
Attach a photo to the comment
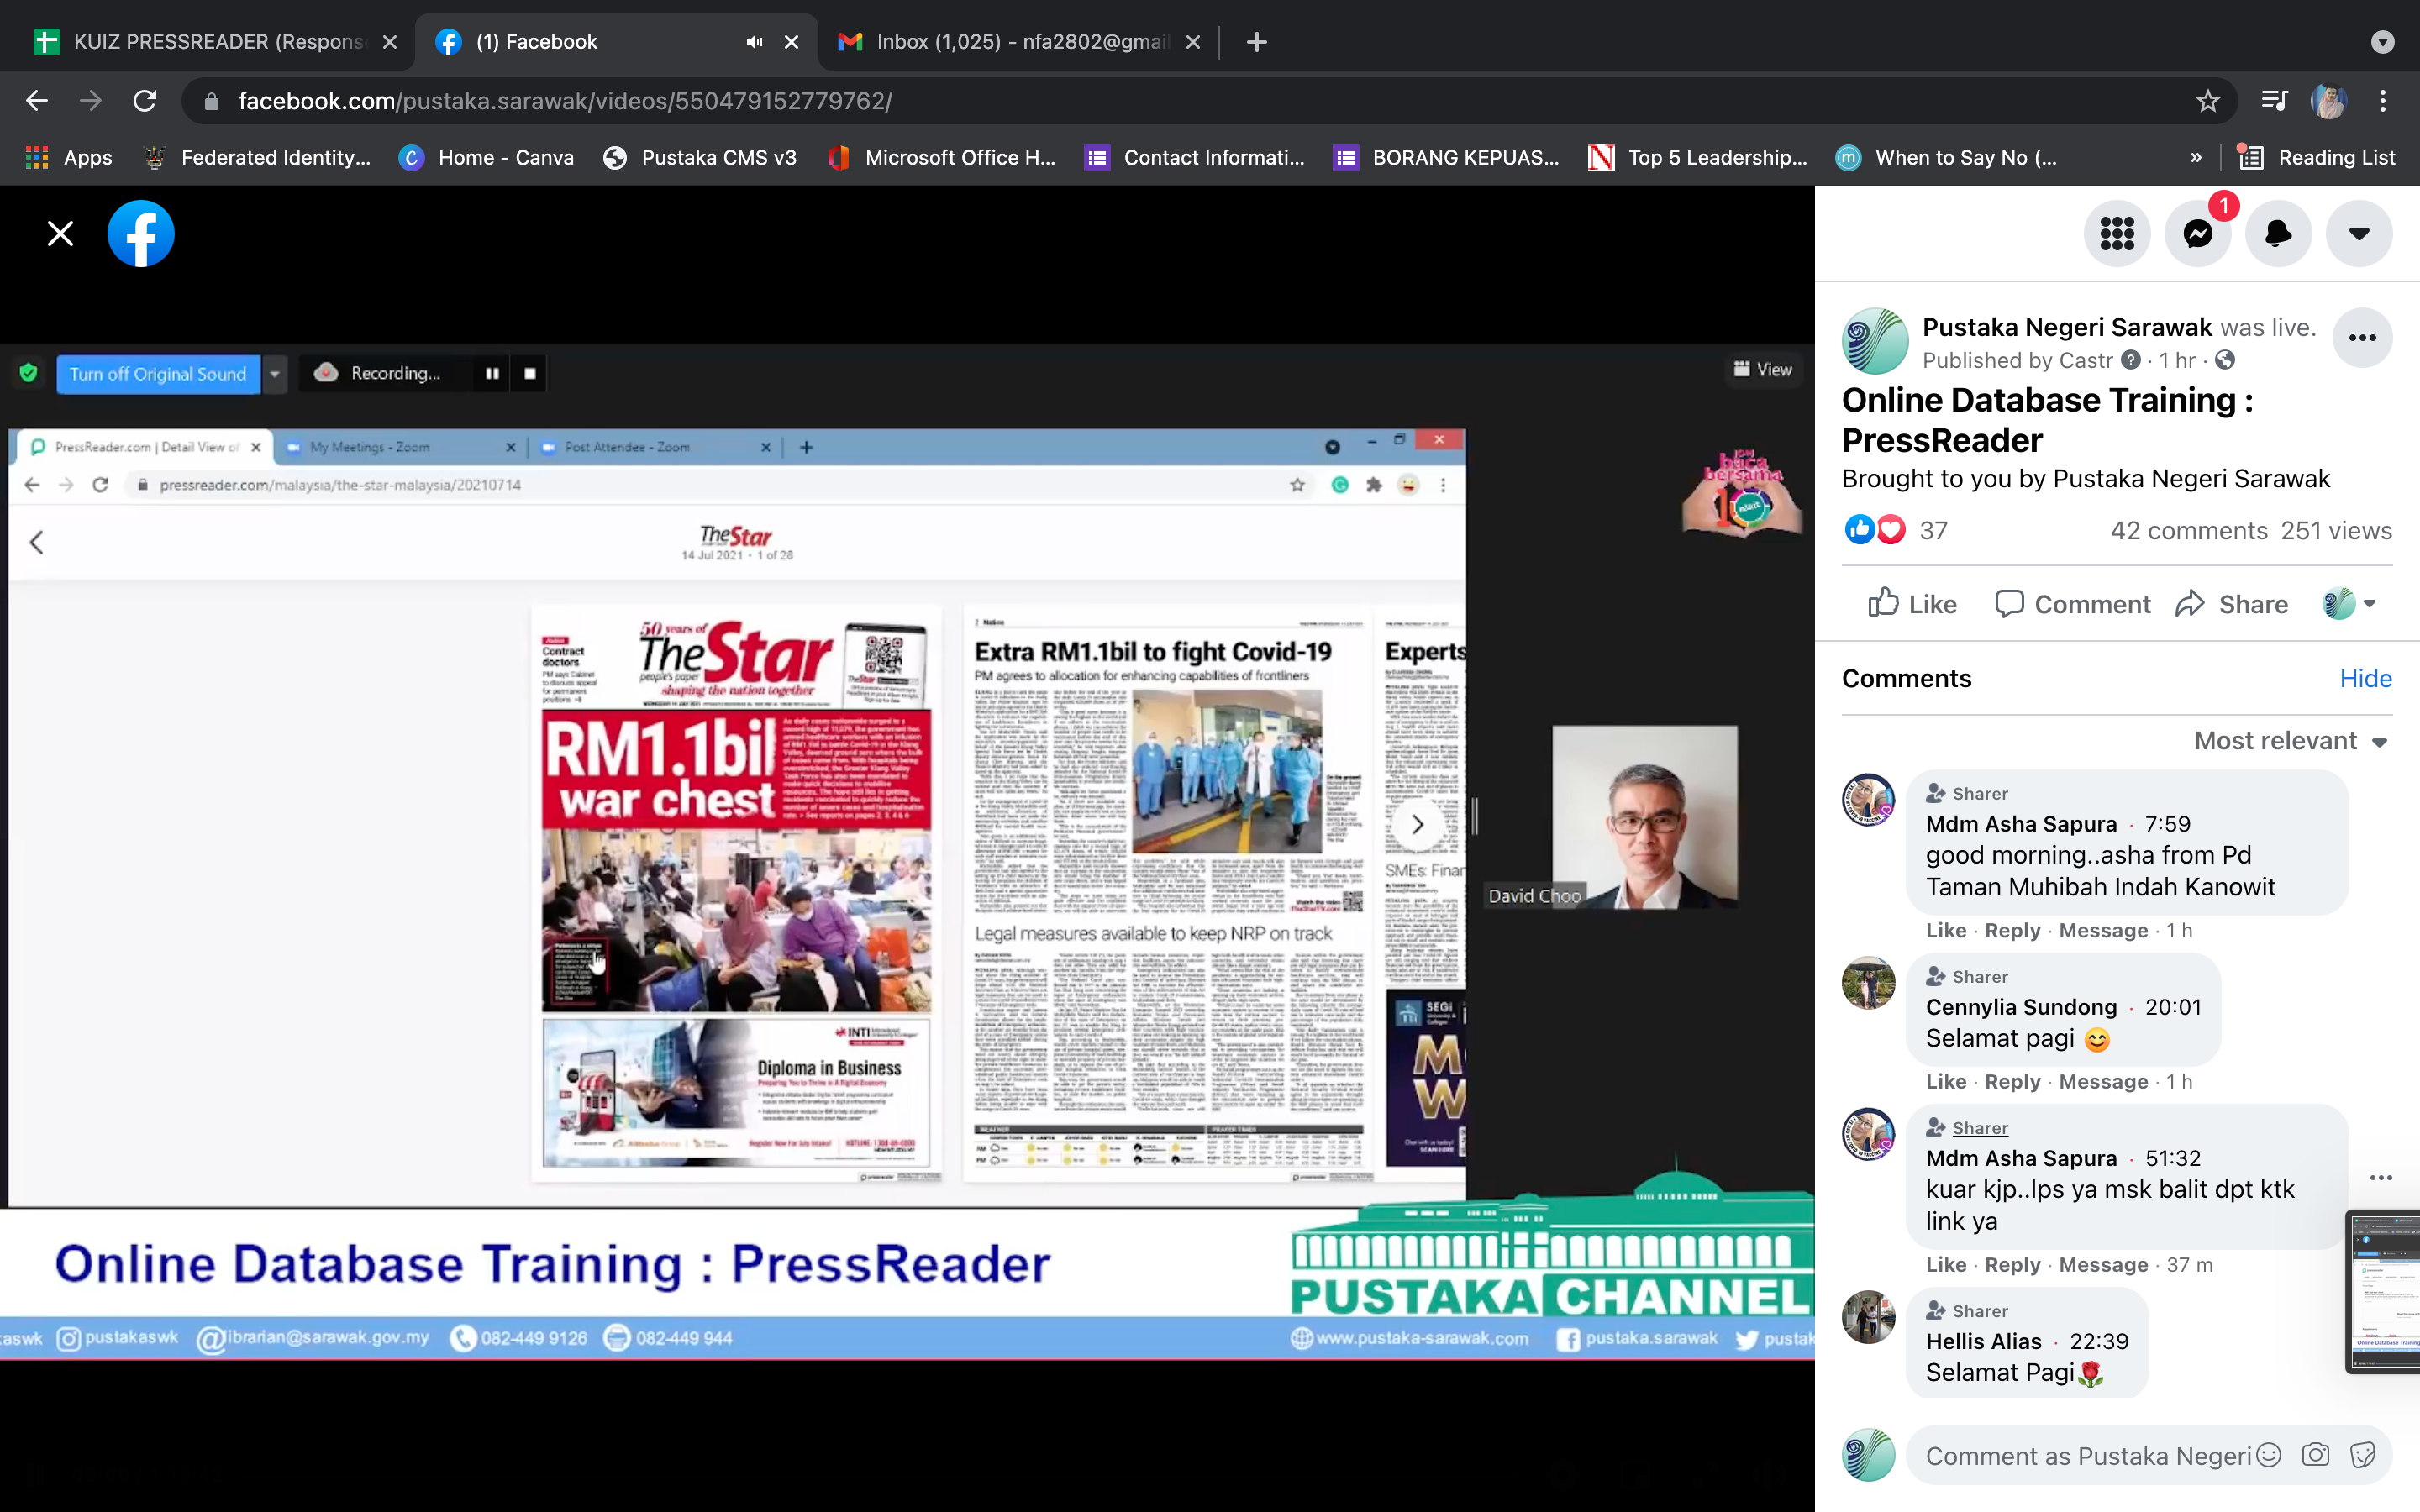tap(2315, 1455)
